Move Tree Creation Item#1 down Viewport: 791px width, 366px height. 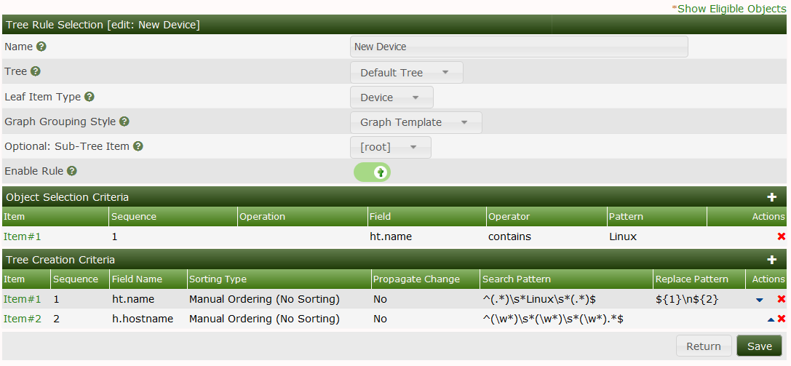click(760, 300)
